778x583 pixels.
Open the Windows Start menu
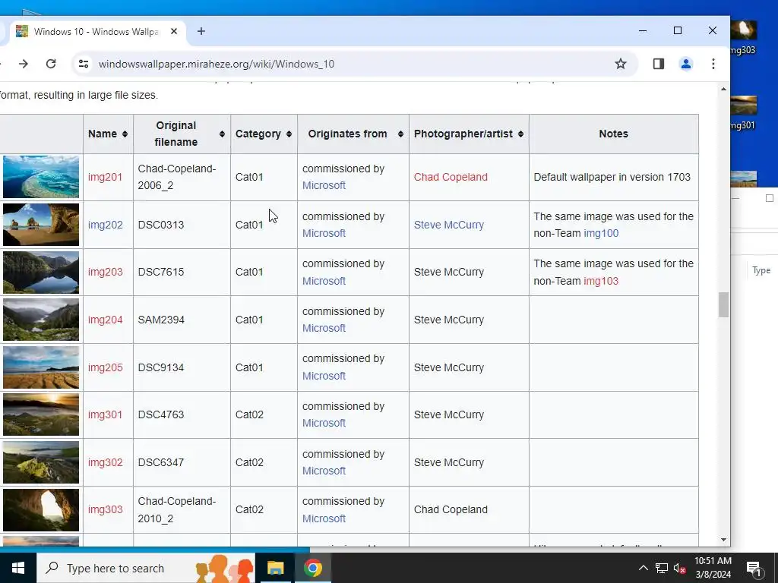point(18,568)
